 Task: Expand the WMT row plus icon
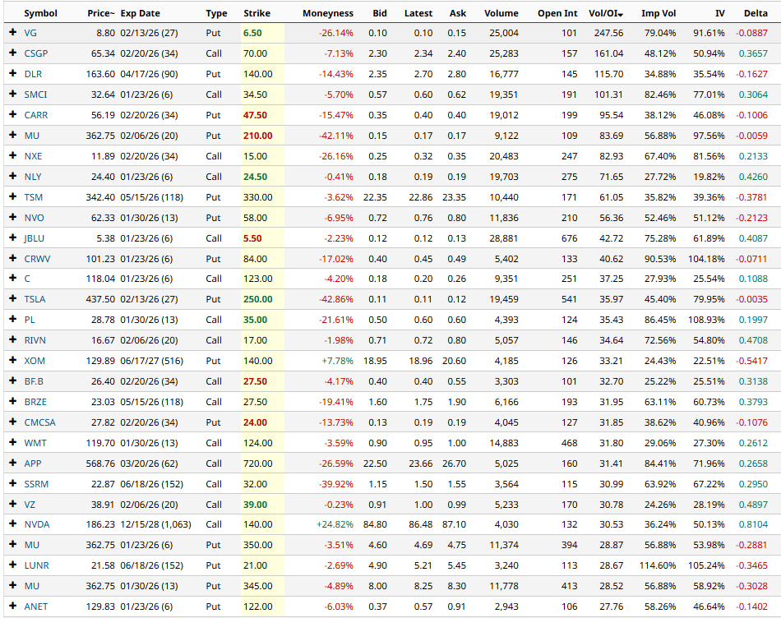point(13,442)
